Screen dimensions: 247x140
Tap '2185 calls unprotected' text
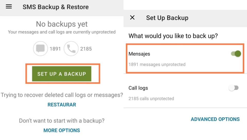pyautogui.click(x=151, y=99)
